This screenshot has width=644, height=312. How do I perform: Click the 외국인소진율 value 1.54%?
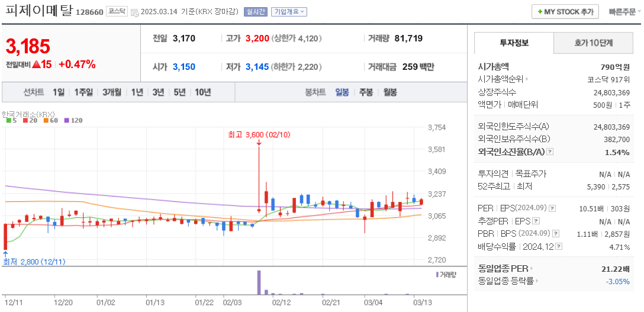click(x=617, y=152)
